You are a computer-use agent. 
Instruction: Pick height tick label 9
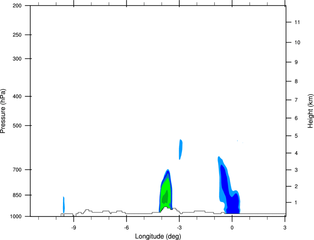click(296, 62)
